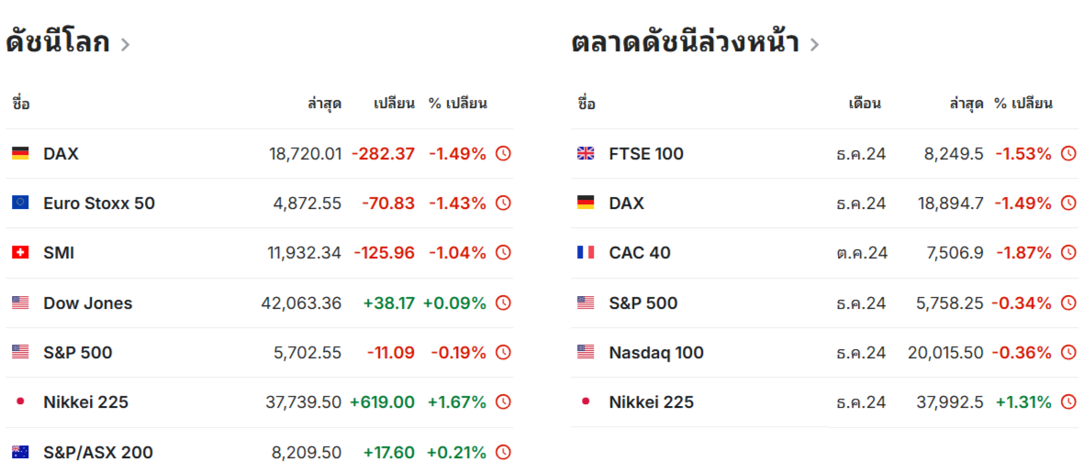Click the clock icon beside Euro Stoxx 50
Screen dimensions: 1083x472
pyautogui.click(x=503, y=203)
